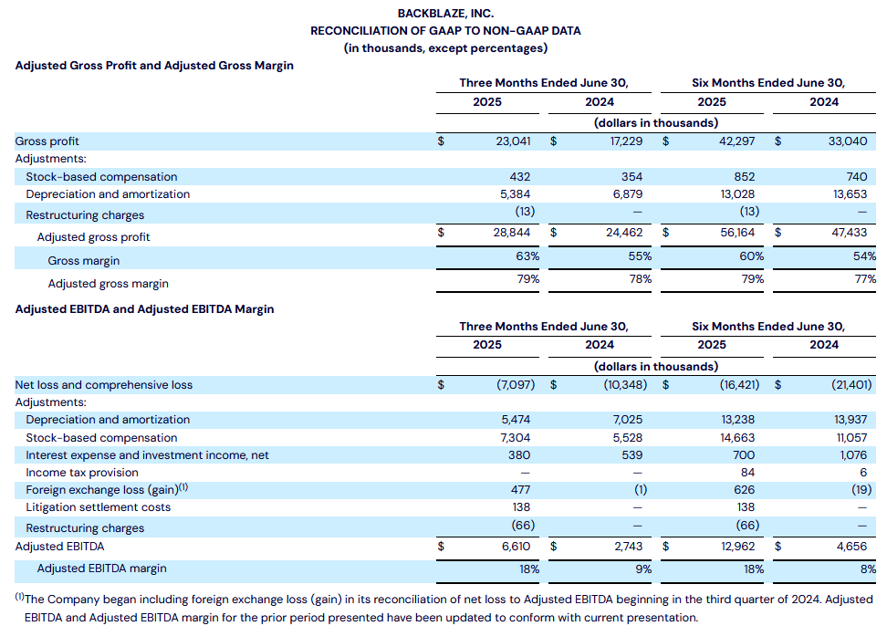887x626 pixels.
Task: Click stock-based compensation value 14,663
Action: 737,438
